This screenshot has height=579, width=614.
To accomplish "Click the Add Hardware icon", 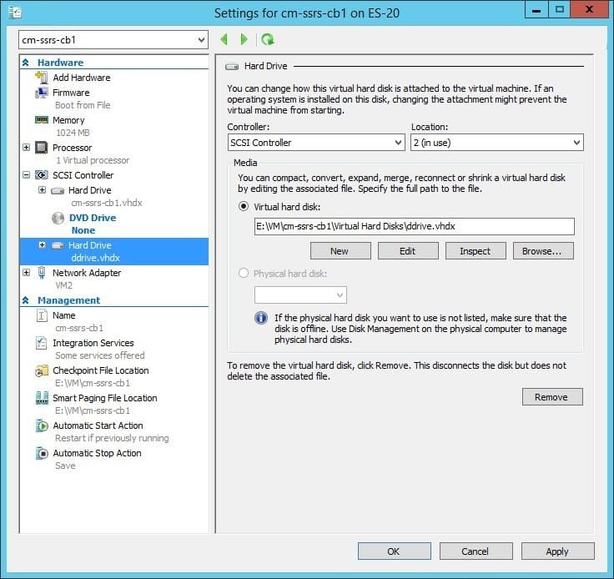I will coord(42,77).
